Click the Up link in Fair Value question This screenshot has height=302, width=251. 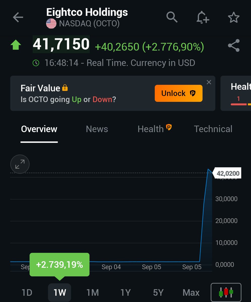tap(77, 99)
